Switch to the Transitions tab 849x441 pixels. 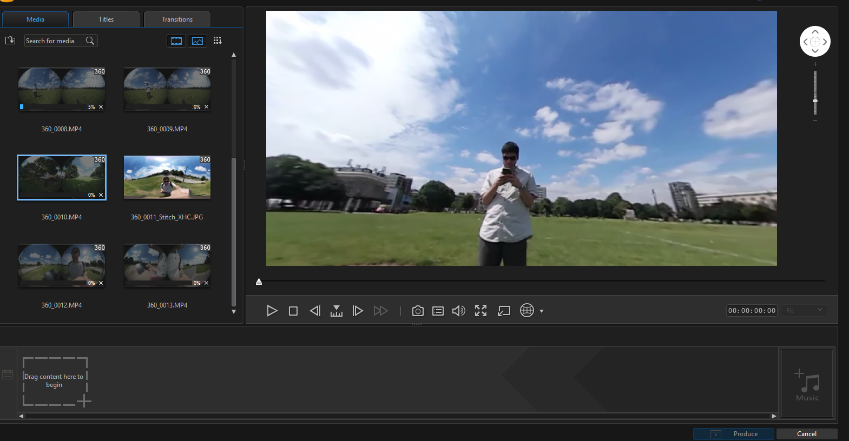click(177, 19)
